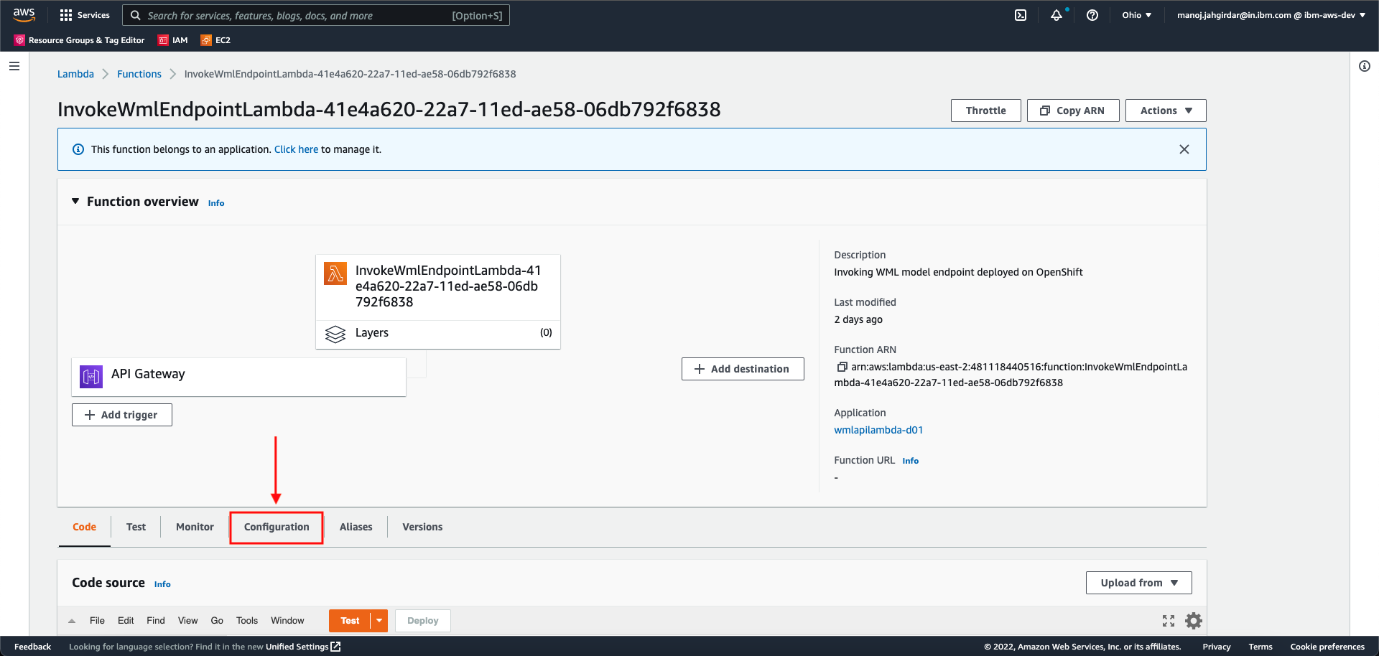Switch to the Versions tab

pos(422,527)
